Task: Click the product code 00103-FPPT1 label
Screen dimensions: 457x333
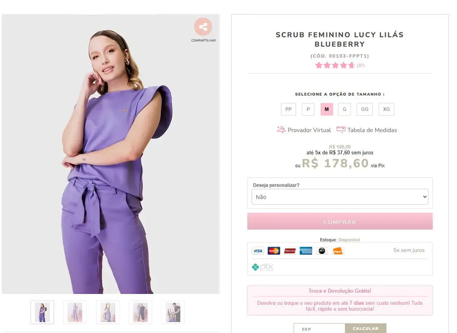Action: 339,56
